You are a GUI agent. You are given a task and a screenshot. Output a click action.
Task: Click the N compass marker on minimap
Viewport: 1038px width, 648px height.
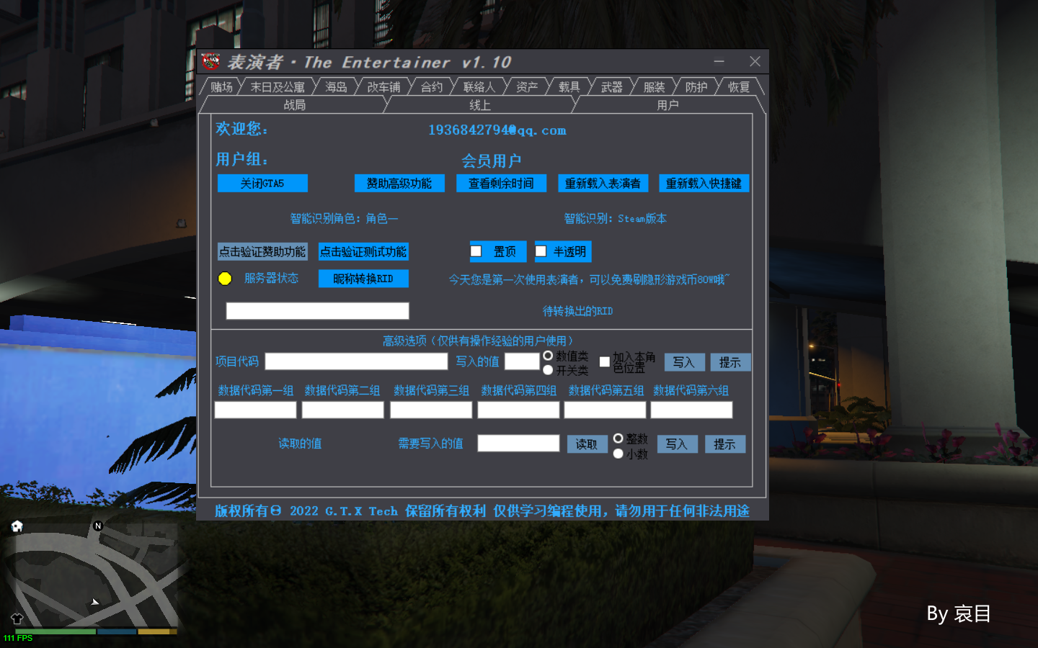pos(98,526)
